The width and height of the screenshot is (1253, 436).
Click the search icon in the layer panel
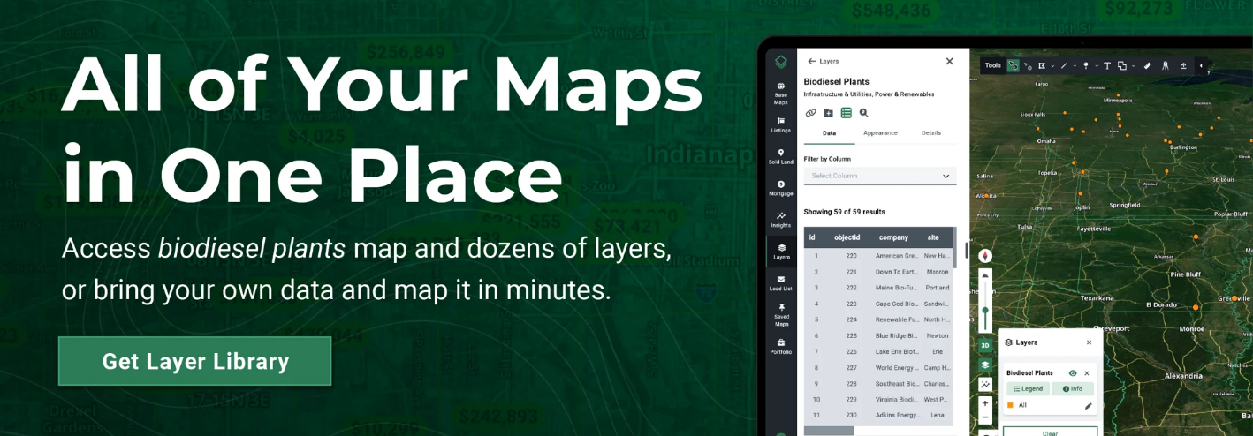tap(863, 113)
